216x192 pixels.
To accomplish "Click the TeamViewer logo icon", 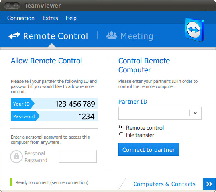I will tap(194, 30).
